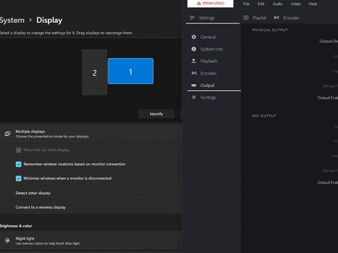
Task: Click the Night light sun icon
Action: (7, 241)
